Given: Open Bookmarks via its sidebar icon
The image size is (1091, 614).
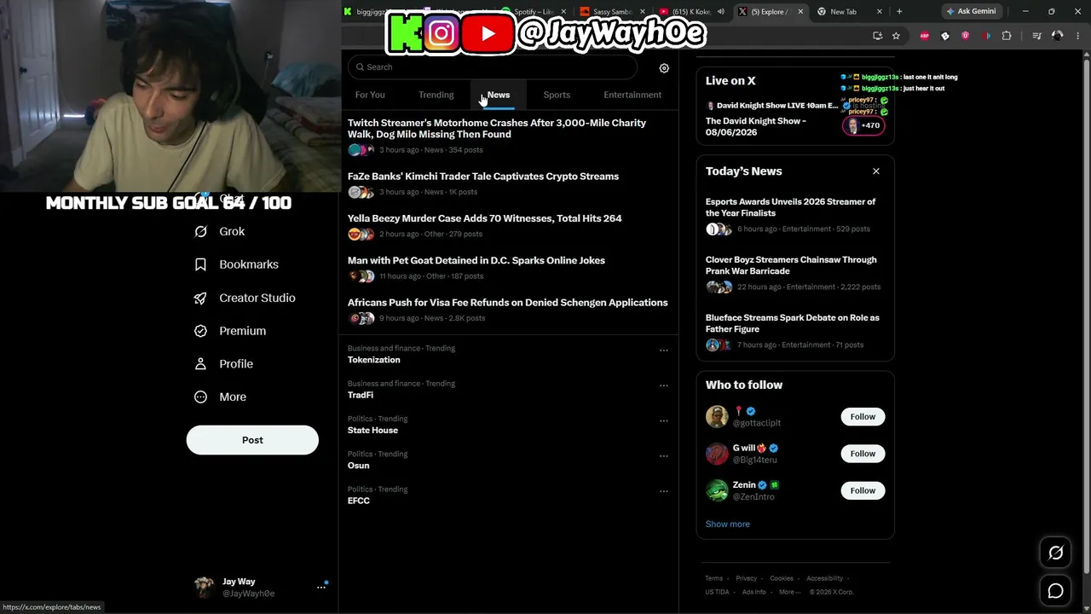Looking at the screenshot, I should coord(200,264).
